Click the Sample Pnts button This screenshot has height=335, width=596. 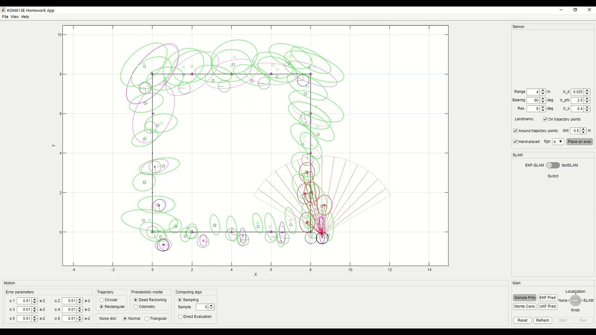click(x=525, y=298)
